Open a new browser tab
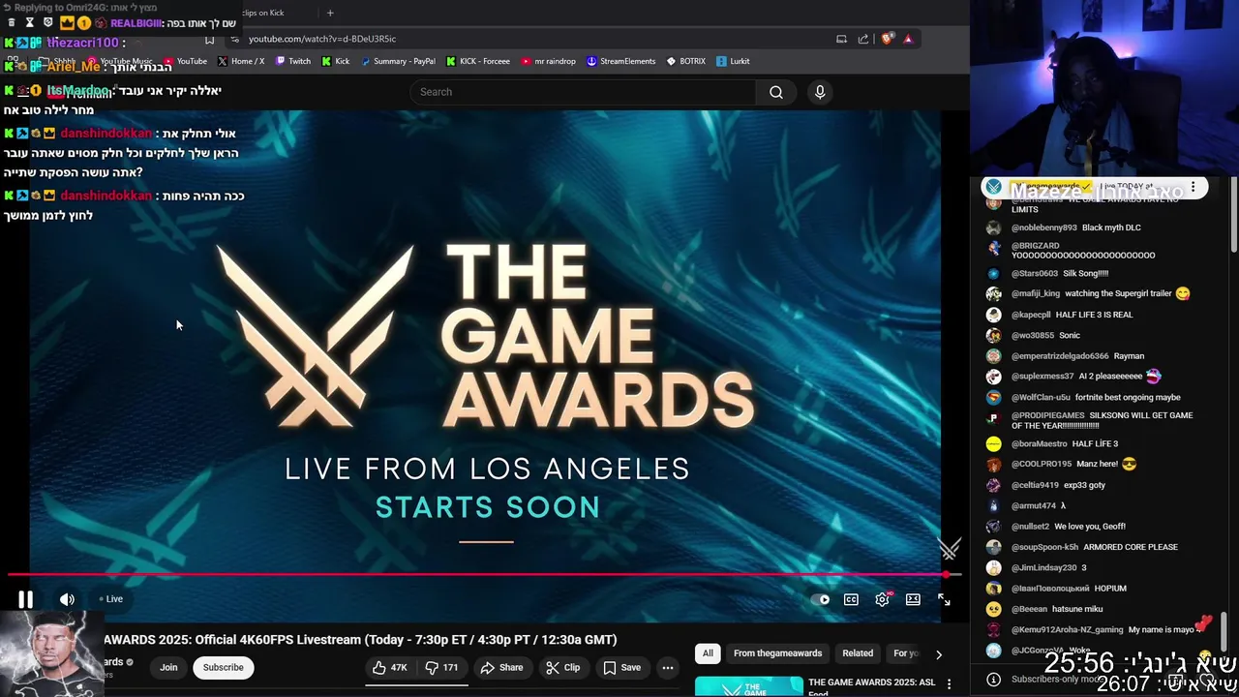1239x697 pixels. tap(330, 13)
